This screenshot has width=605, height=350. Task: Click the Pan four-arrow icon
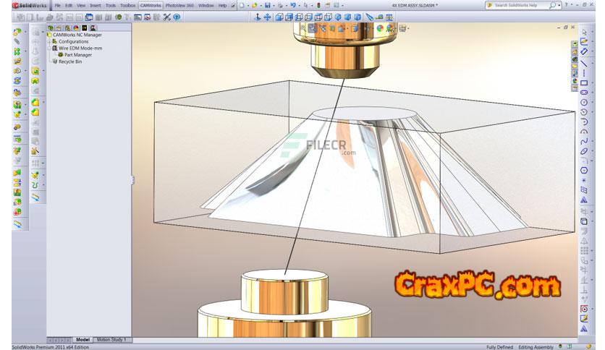267,17
